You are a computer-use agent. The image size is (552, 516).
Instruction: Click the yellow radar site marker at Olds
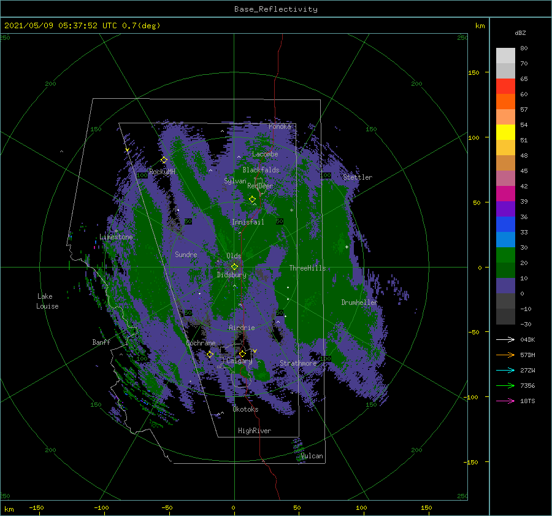pyautogui.click(x=234, y=267)
